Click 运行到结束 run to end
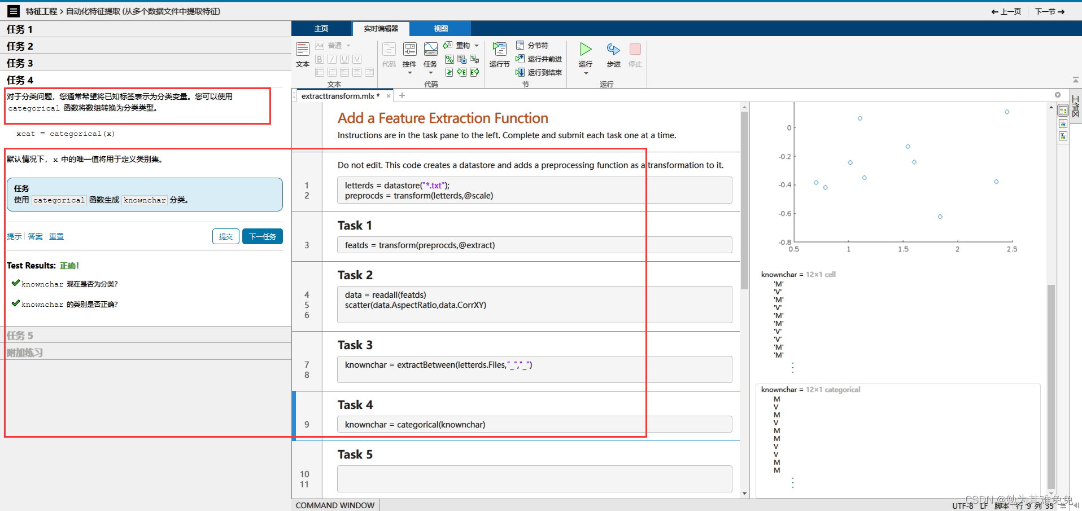The height and width of the screenshot is (511, 1082). (539, 72)
